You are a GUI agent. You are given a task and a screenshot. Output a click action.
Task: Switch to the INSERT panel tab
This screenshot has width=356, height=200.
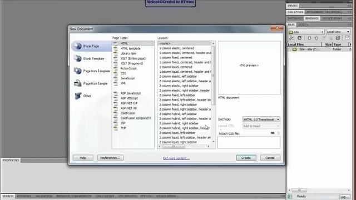[293, 6]
